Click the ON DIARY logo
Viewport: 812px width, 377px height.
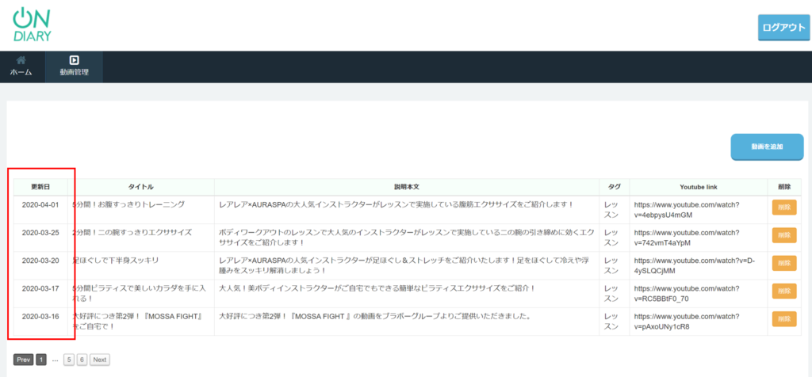point(33,25)
